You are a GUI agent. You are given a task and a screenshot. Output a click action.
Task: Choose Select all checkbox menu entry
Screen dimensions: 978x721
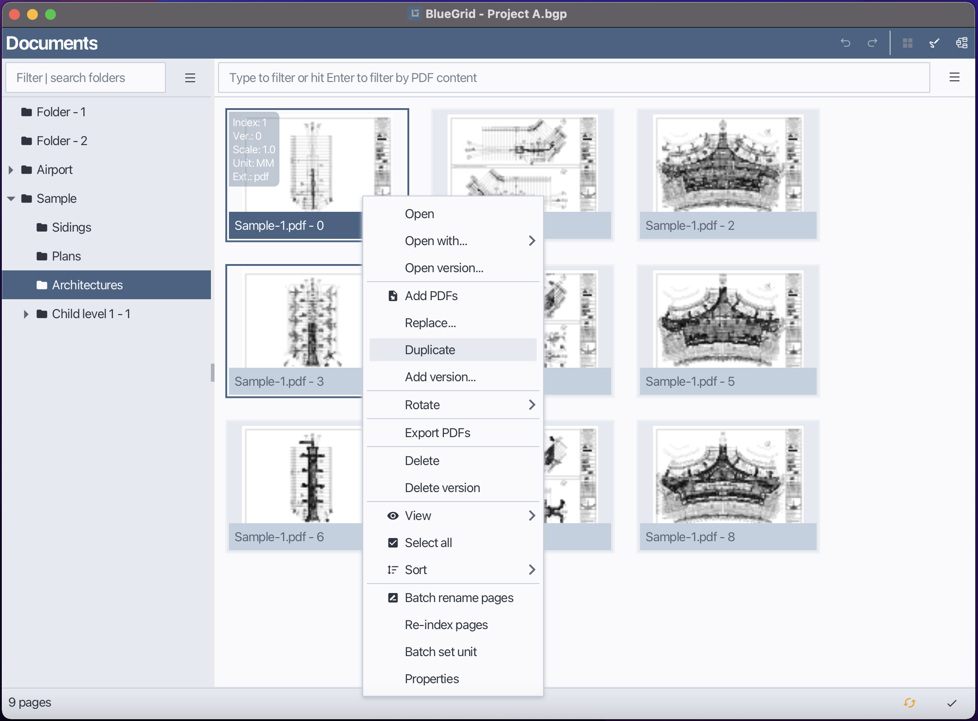(428, 543)
